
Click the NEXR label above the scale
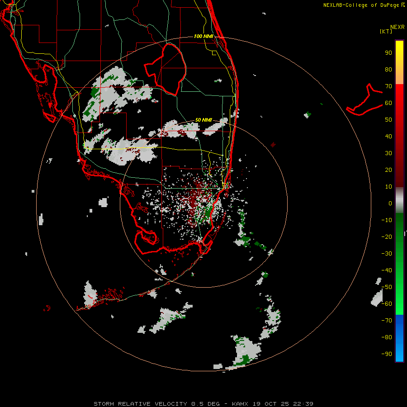tap(398, 27)
